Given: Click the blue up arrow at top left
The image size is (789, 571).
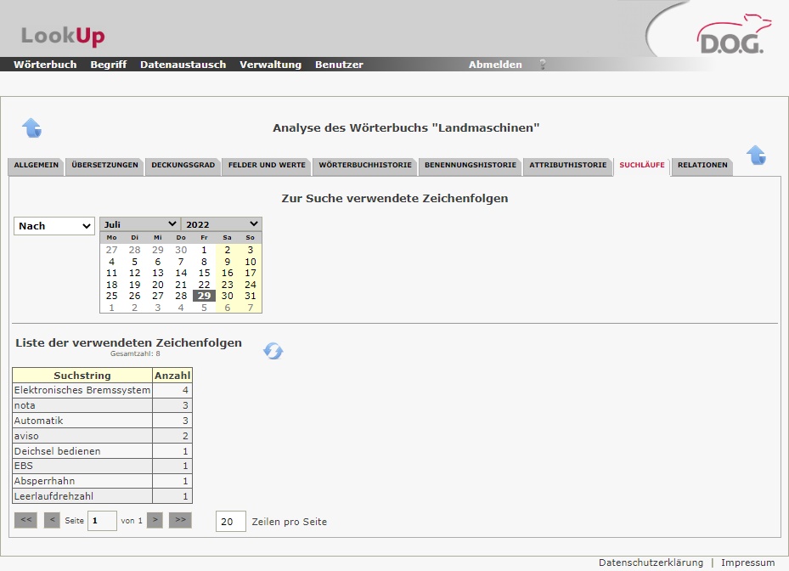Looking at the screenshot, I should tap(31, 128).
